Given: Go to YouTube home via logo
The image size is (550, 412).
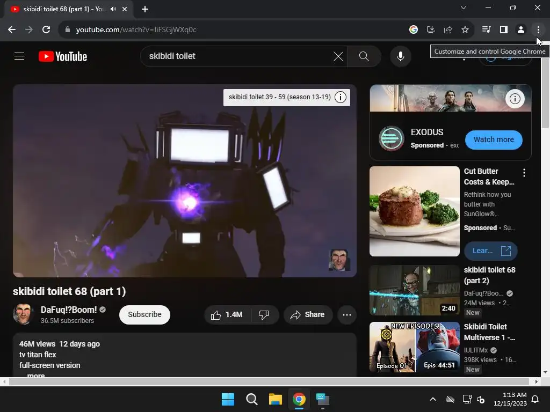Looking at the screenshot, I should [x=63, y=56].
